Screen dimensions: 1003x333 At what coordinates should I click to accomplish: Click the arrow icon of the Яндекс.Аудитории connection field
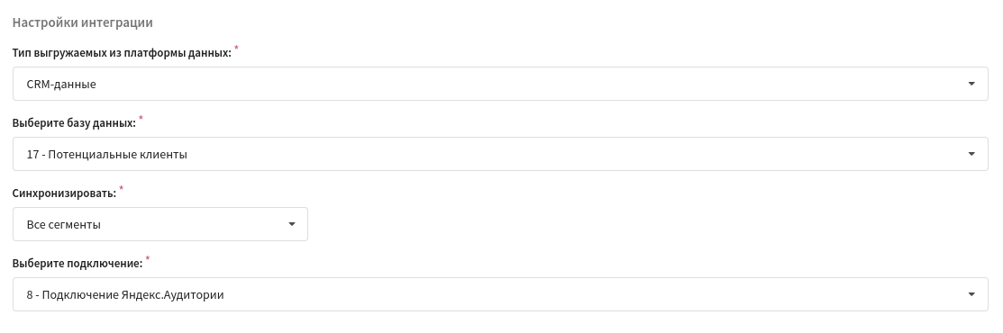point(971,294)
